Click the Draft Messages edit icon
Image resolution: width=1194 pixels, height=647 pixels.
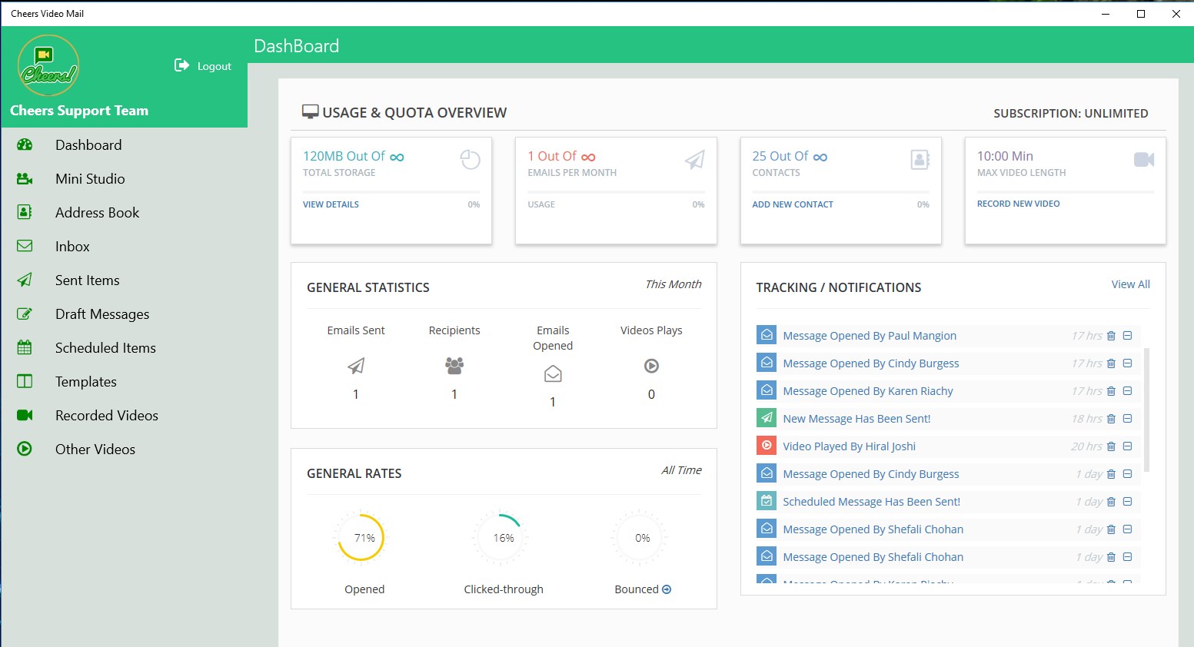point(25,314)
